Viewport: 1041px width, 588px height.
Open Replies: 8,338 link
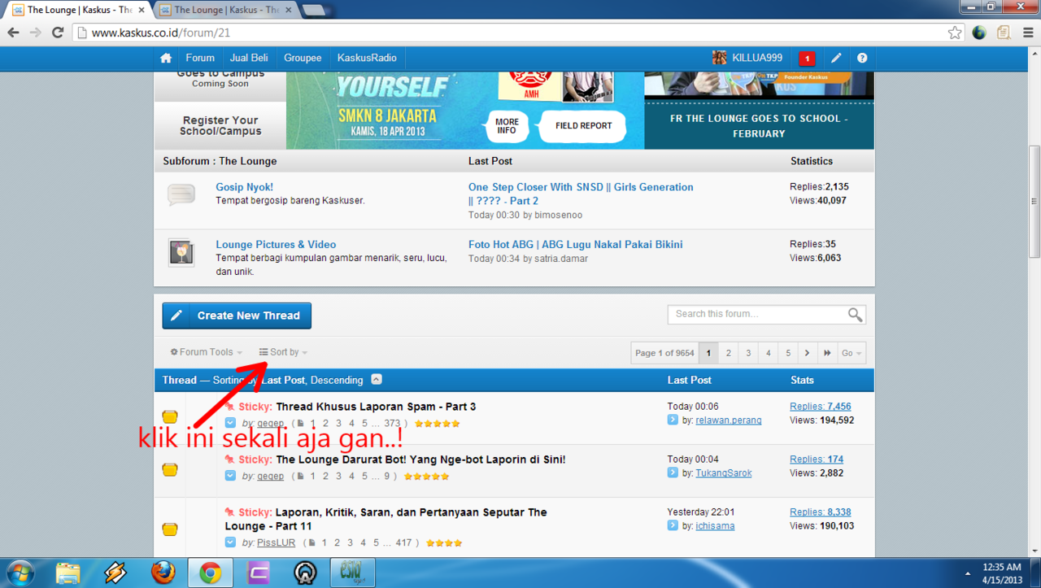click(821, 512)
